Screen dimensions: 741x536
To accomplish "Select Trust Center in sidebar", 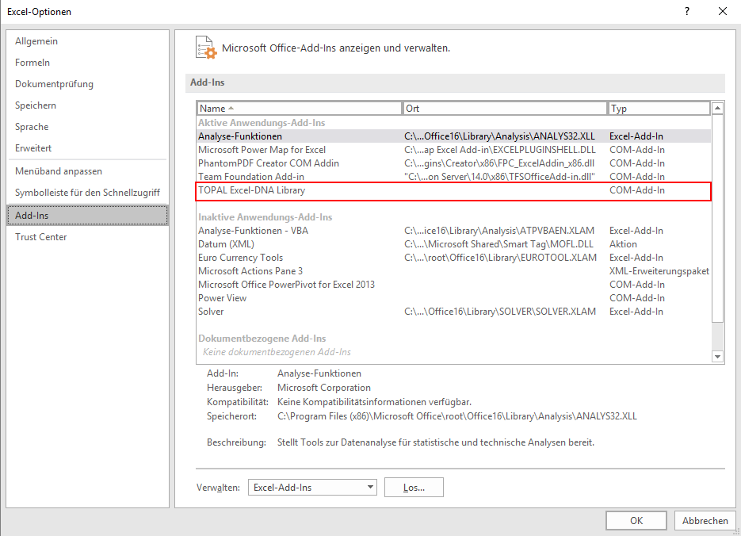I will 41,237.
